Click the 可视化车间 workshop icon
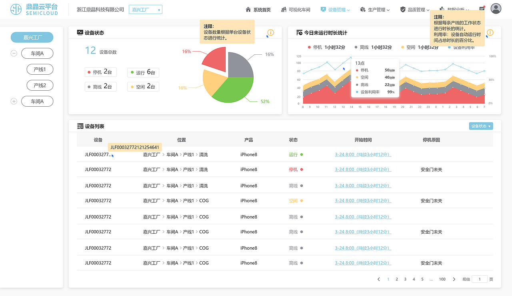Screen dimensions: 512x296 tap(283, 10)
